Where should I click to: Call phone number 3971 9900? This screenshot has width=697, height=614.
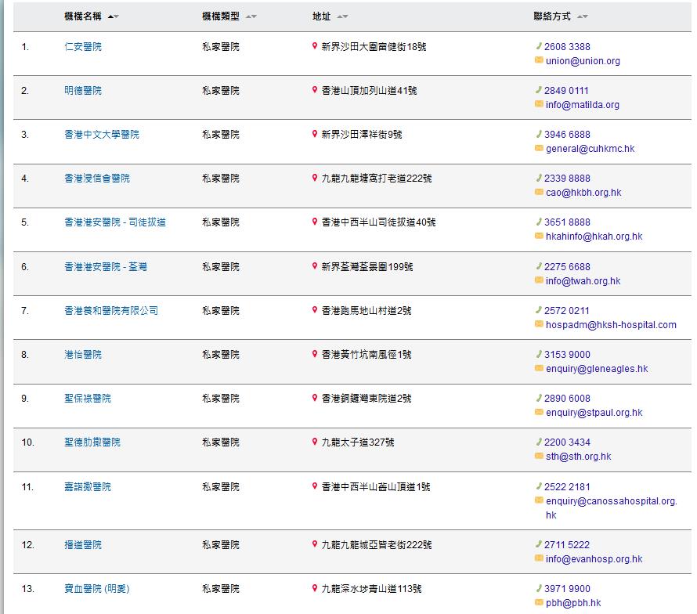pos(567,589)
